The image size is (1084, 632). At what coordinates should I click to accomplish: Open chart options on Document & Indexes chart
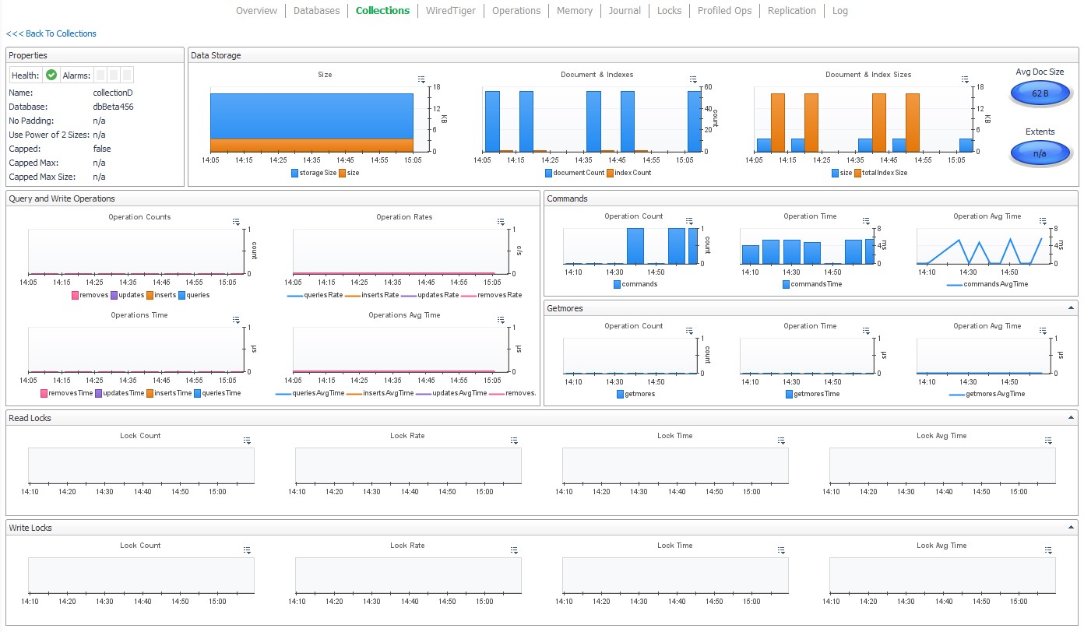(x=693, y=79)
